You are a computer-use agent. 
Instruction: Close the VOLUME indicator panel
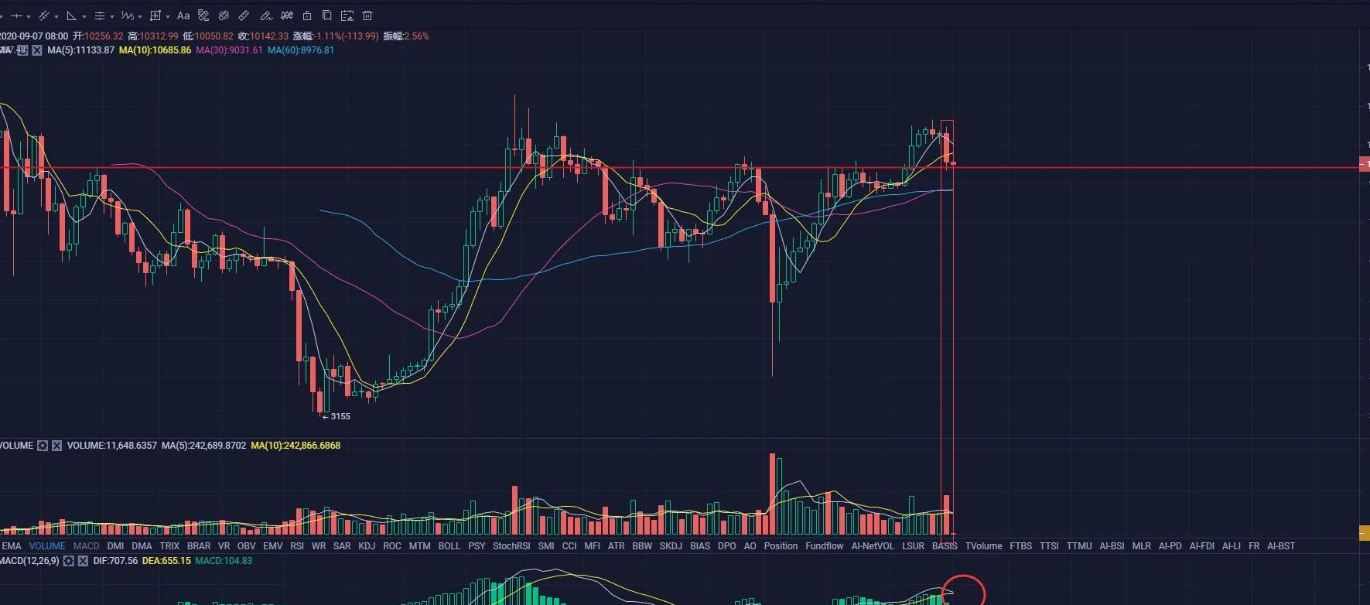coord(56,446)
